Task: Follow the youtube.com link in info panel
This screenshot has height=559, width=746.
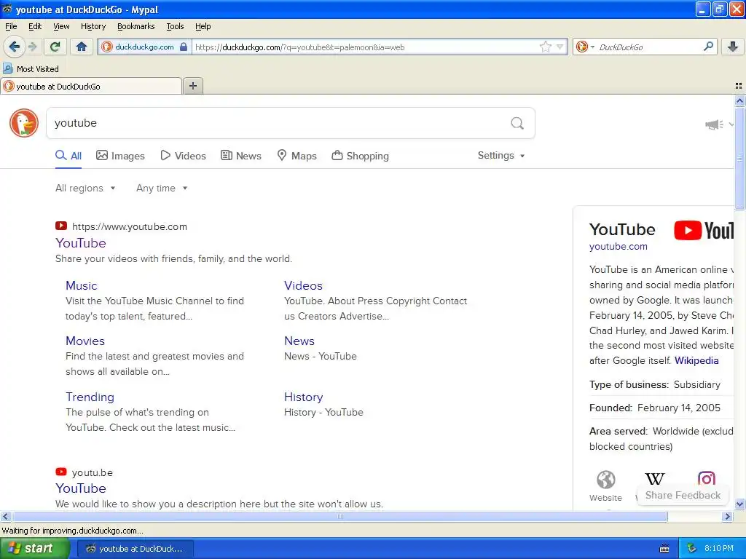Action: [618, 246]
